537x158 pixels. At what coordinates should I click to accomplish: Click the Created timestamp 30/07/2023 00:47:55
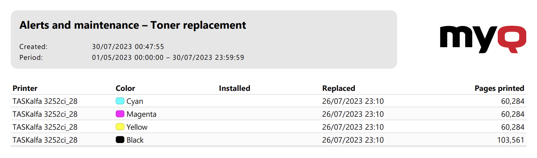click(x=128, y=47)
